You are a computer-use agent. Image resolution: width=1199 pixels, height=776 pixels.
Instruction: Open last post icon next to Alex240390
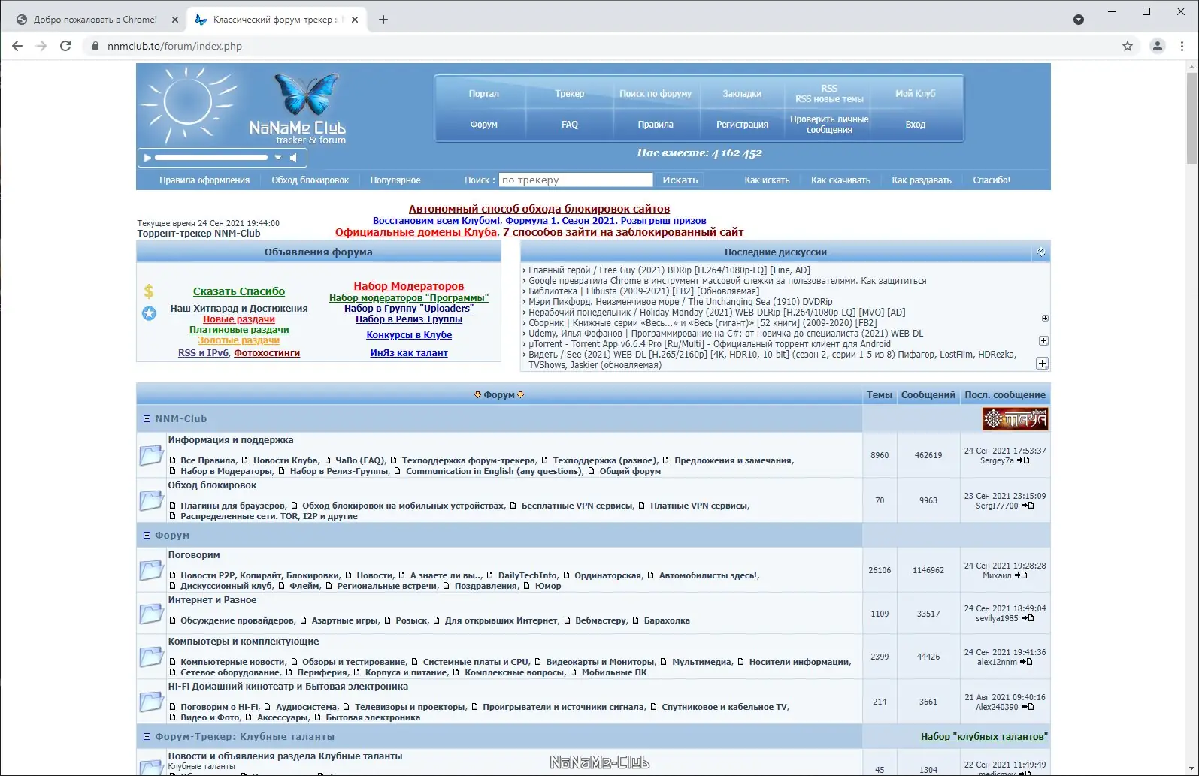1028,707
